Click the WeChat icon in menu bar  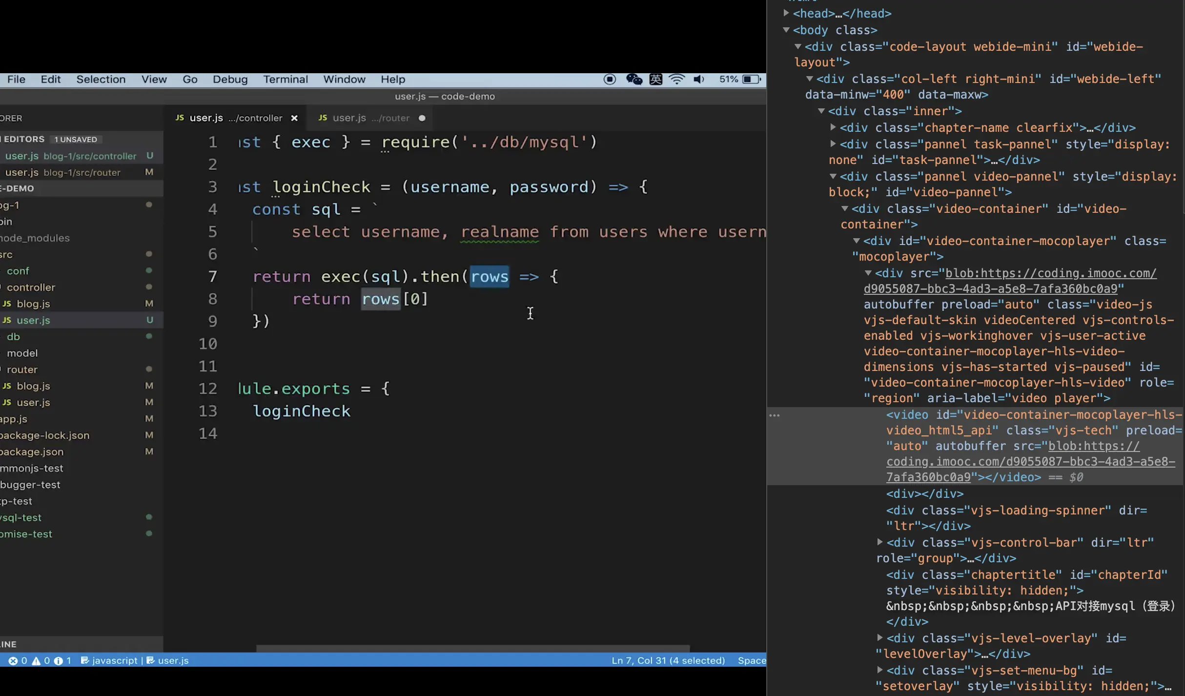tap(633, 79)
